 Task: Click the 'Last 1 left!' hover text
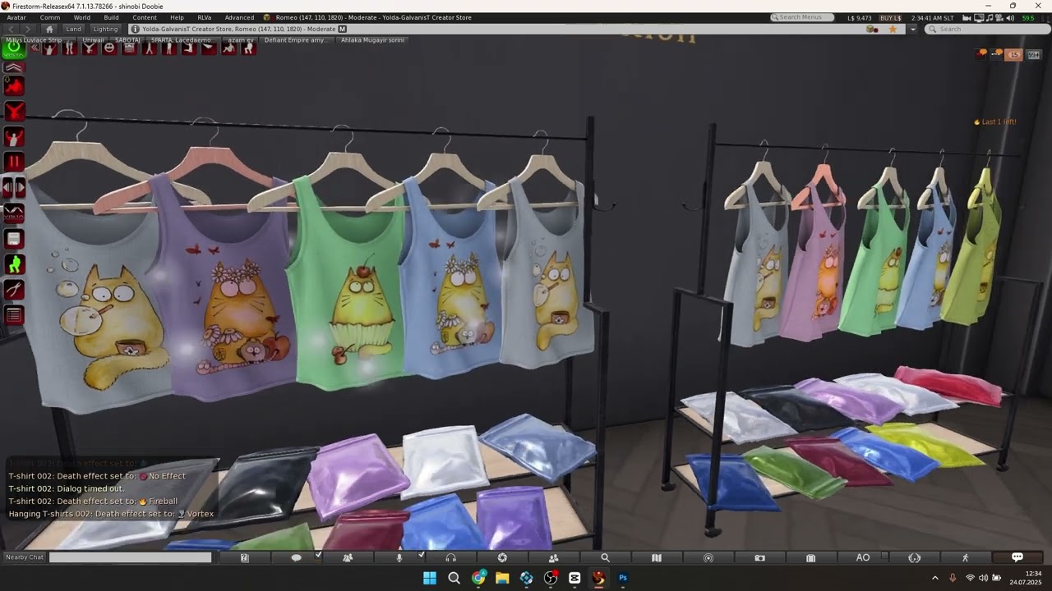coord(996,121)
